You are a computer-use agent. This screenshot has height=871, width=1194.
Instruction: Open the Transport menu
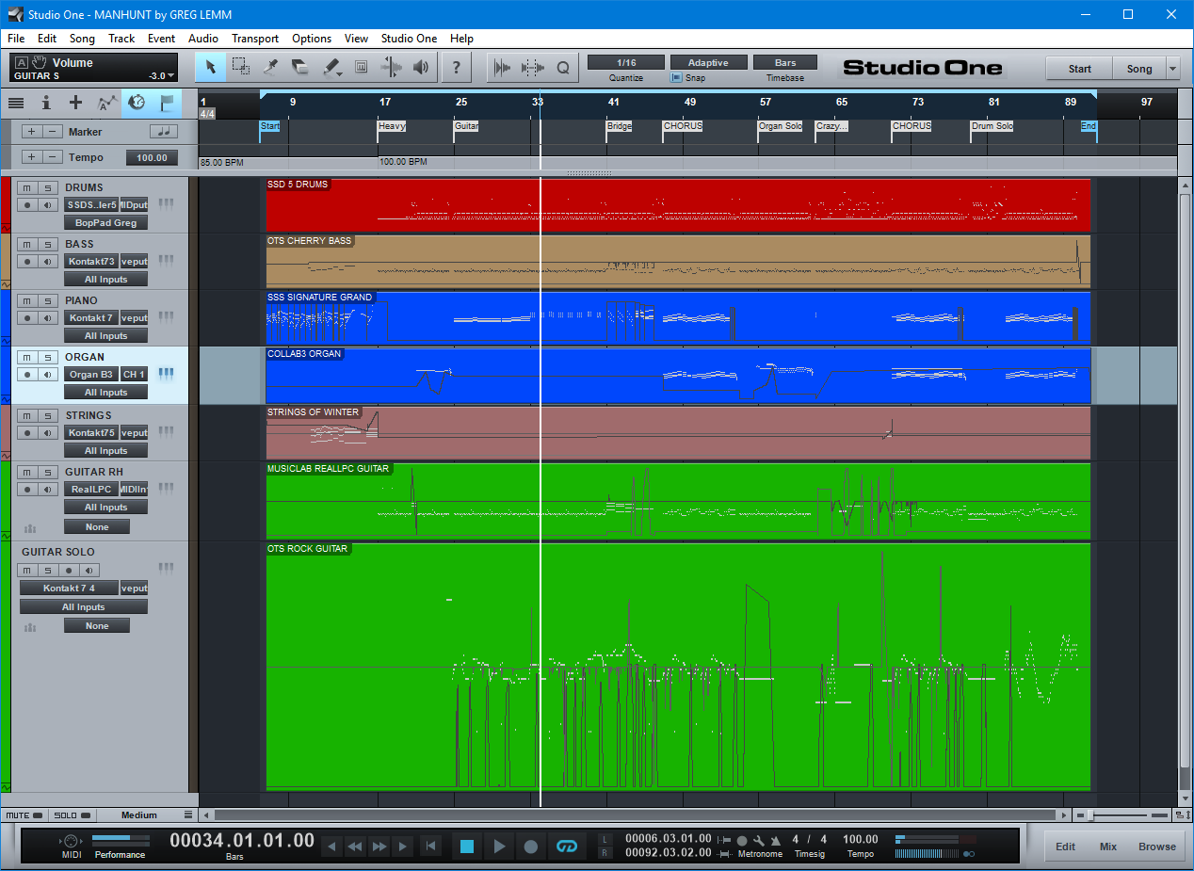[255, 39]
